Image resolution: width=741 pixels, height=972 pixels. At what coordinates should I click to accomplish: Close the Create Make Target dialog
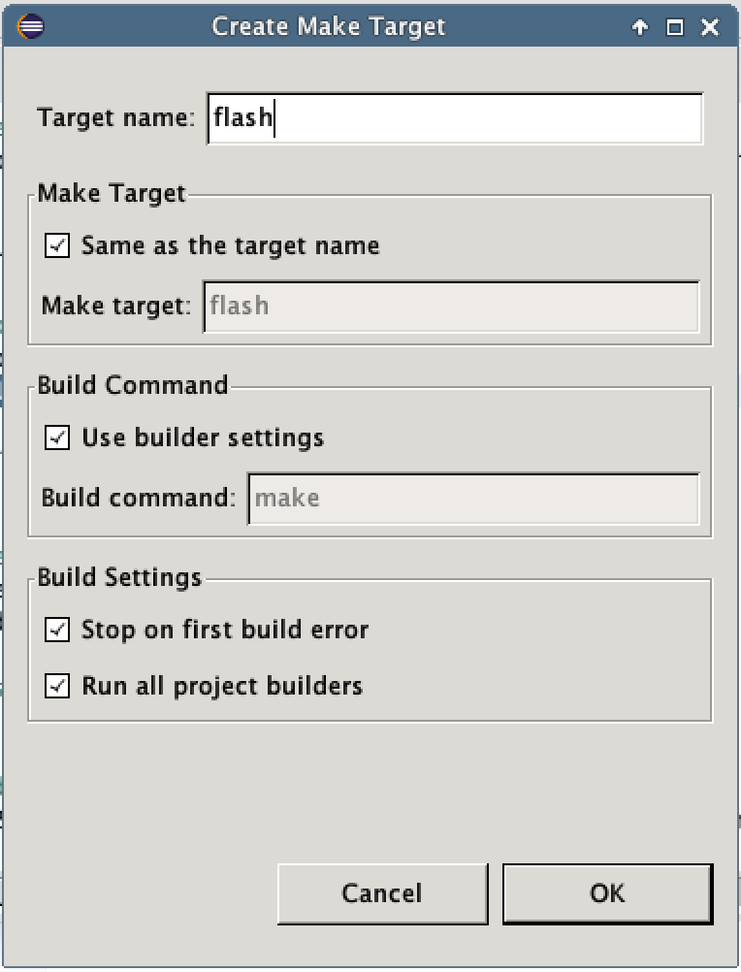point(710,27)
